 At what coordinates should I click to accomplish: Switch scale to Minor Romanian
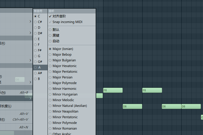click(72, 128)
